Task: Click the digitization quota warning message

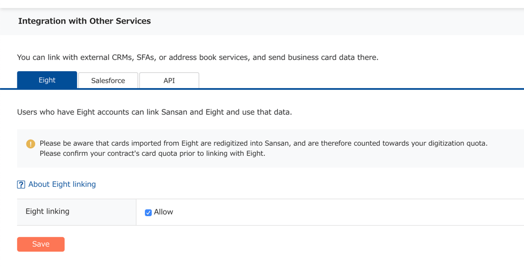Action: click(x=264, y=148)
